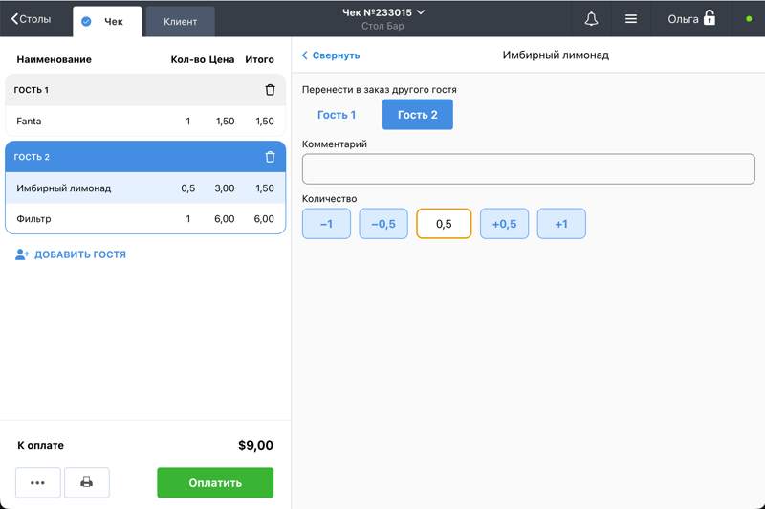Open the more options (…) button
765x509 pixels.
click(x=38, y=482)
